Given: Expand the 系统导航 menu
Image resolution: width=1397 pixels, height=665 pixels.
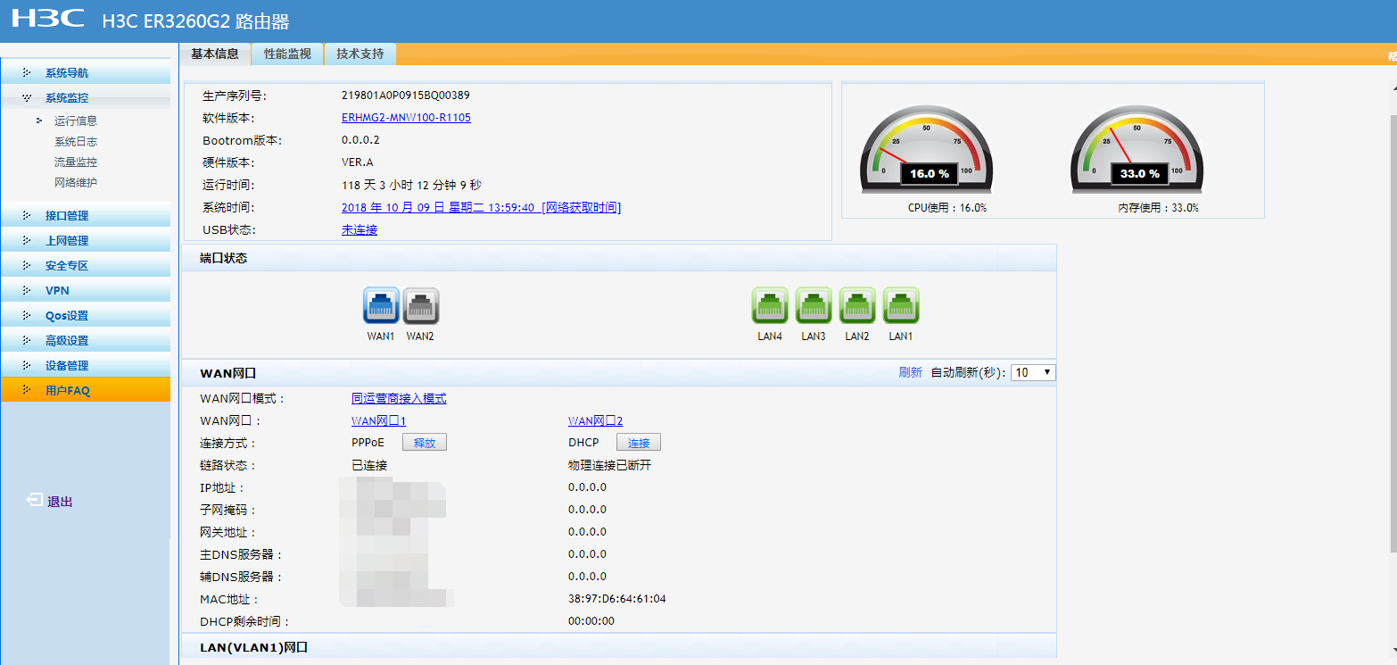Looking at the screenshot, I should tap(86, 73).
